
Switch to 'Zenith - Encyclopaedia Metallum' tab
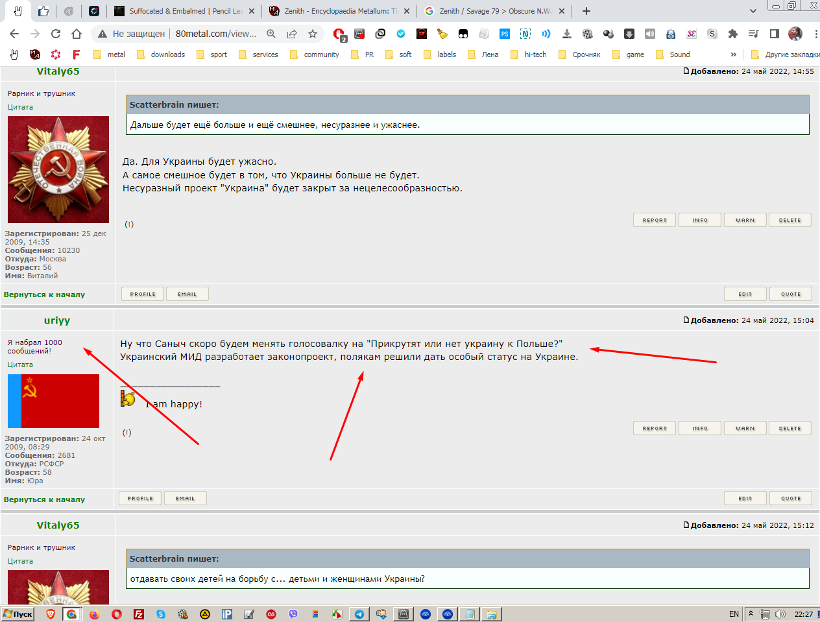(x=341, y=11)
